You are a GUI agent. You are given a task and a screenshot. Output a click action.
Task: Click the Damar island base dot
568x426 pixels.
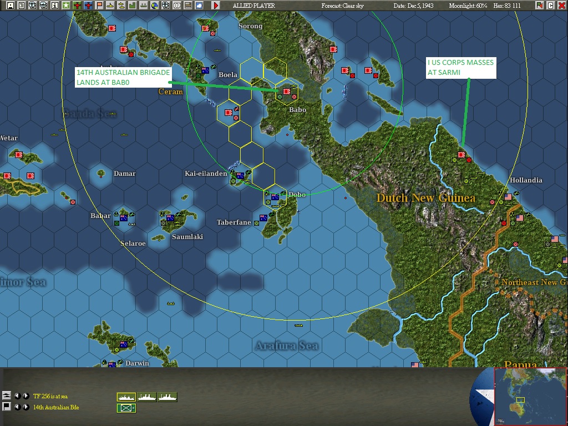point(101,176)
